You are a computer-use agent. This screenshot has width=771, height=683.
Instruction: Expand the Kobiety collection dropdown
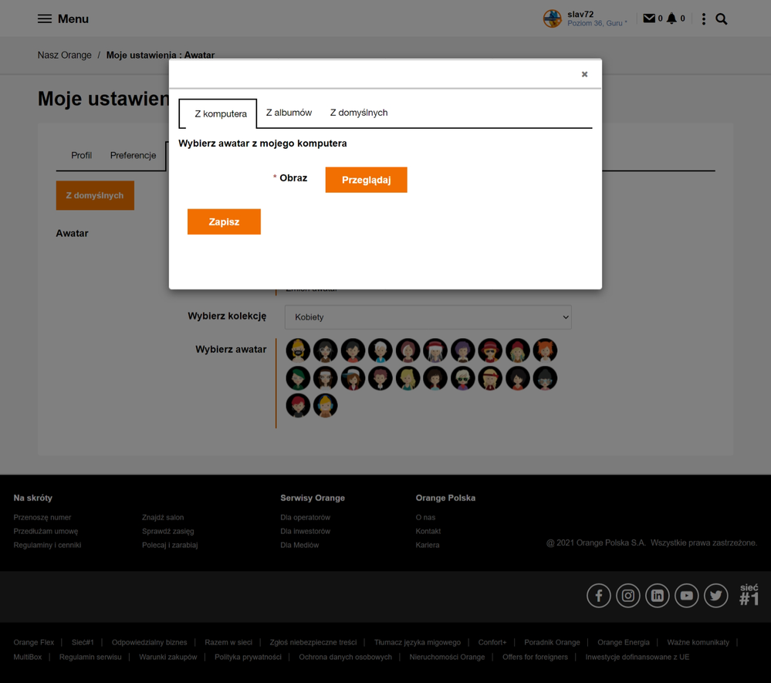coord(428,317)
